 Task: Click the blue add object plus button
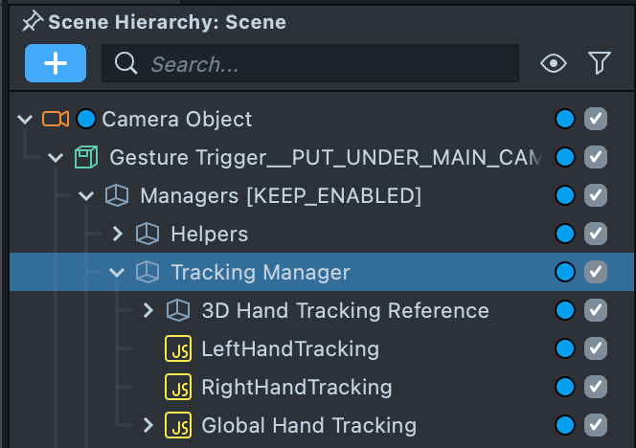click(56, 63)
